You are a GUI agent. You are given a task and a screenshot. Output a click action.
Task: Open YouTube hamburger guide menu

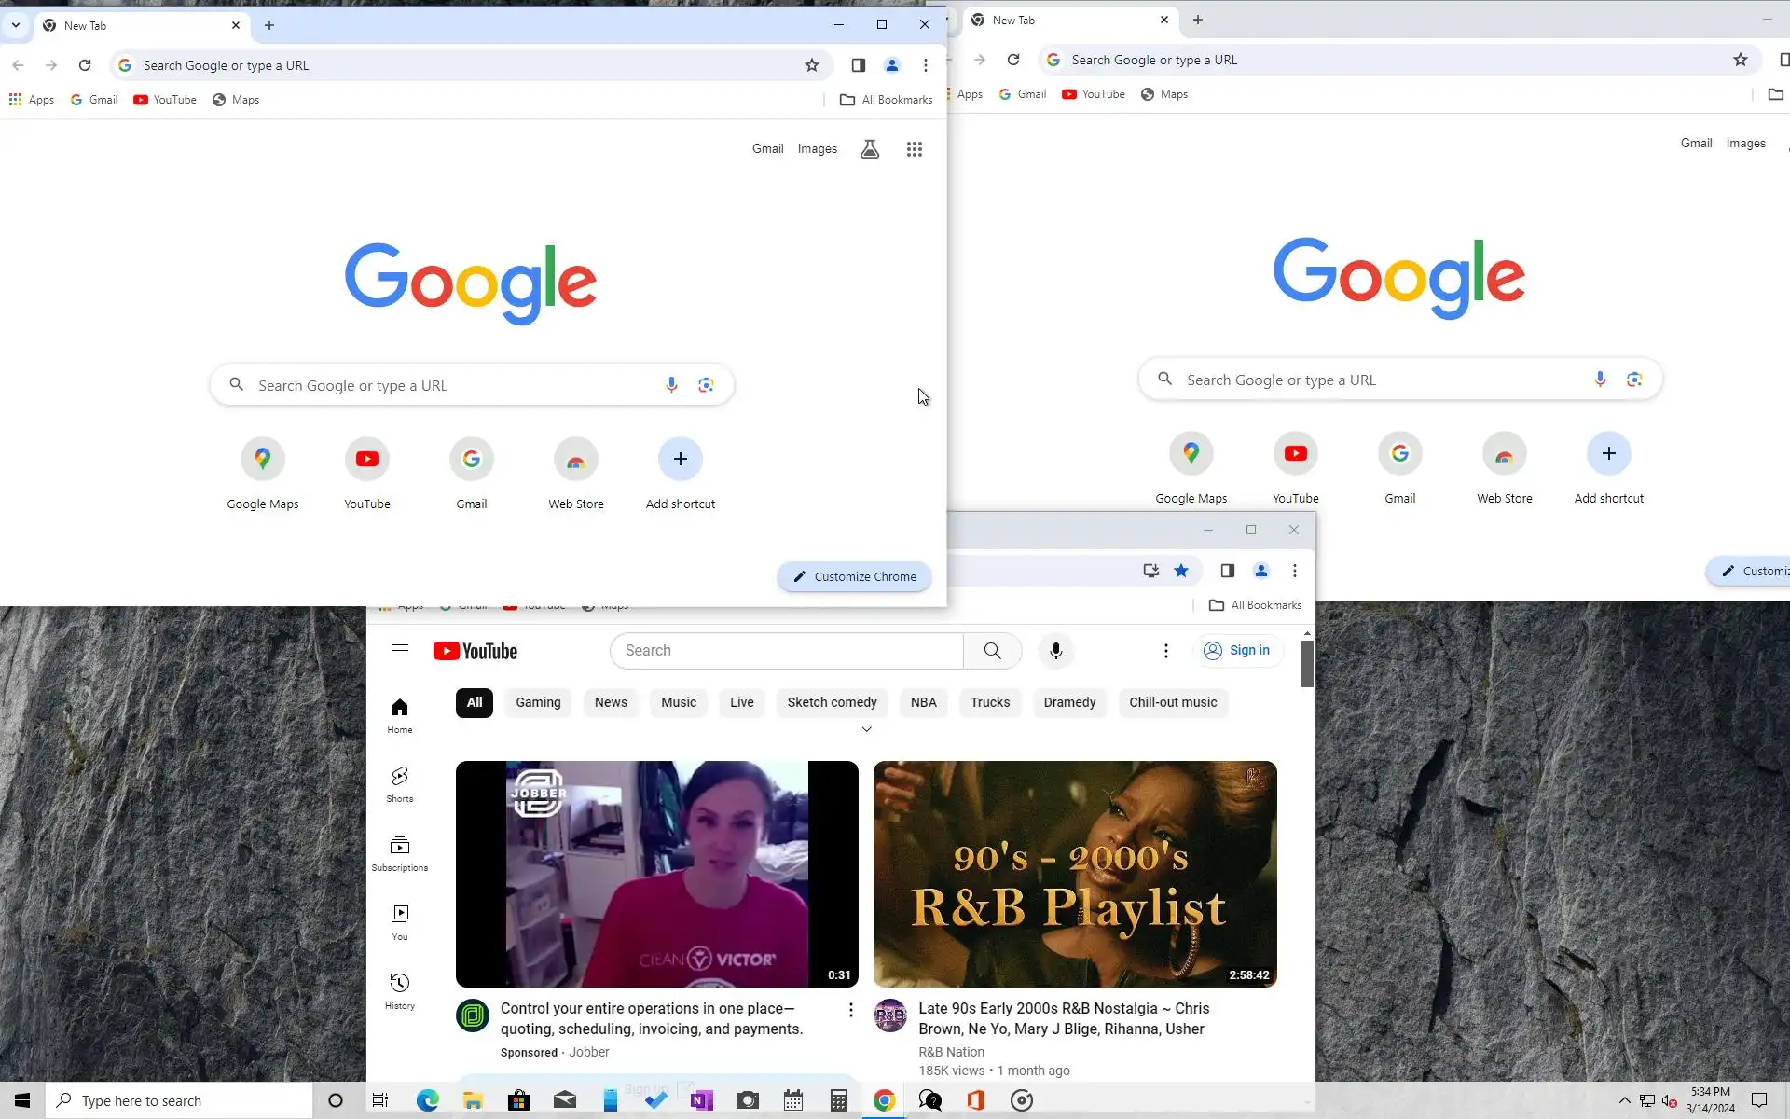(400, 651)
